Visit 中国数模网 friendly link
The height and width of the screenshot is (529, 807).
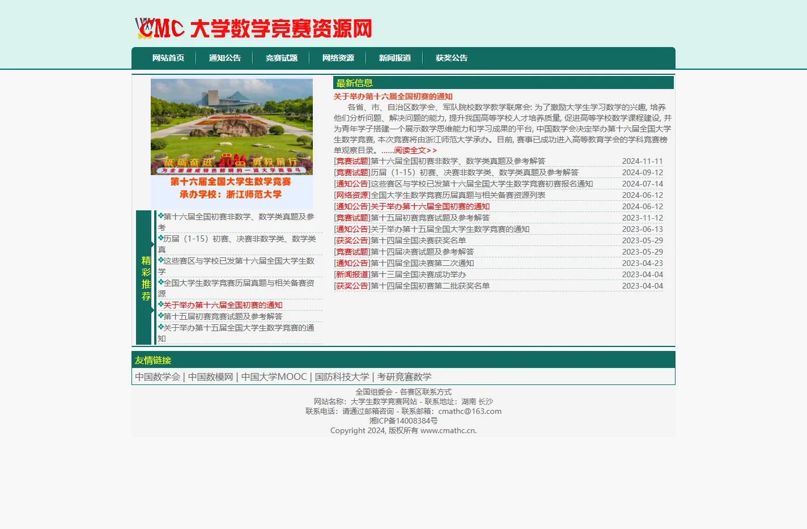tap(211, 376)
